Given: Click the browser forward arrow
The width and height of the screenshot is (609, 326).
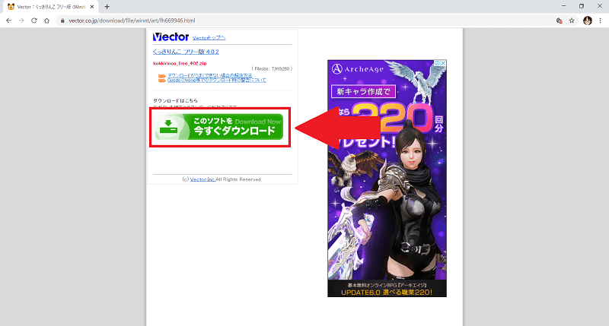Looking at the screenshot, I should [x=21, y=21].
